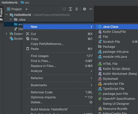Click src breadcrumb in navigation bar
Screen dimensions: 138x114
25,3
